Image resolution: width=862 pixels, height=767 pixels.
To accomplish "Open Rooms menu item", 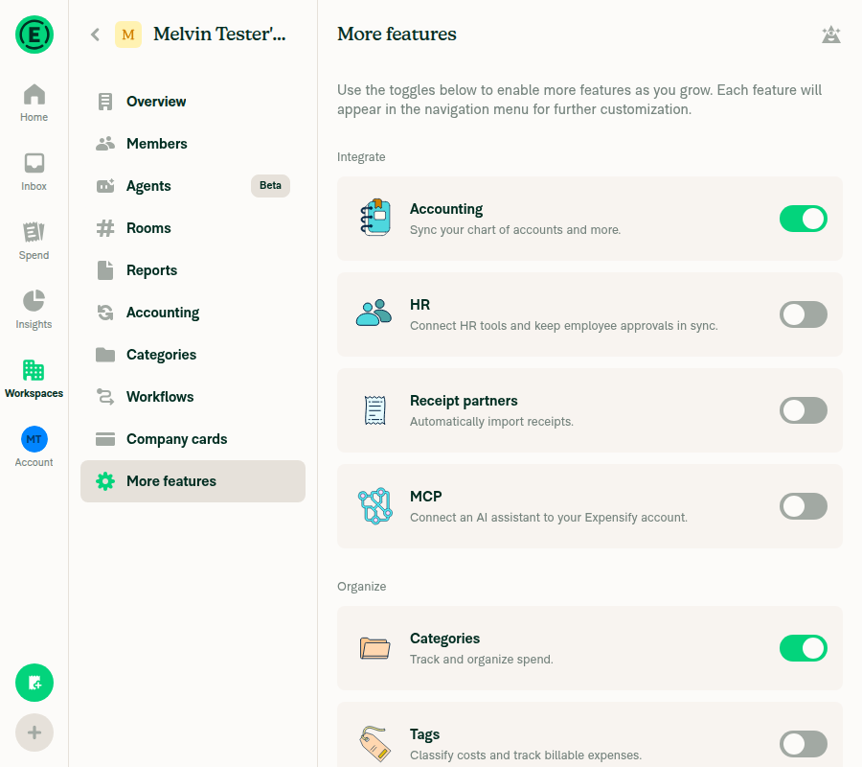I will (193, 228).
